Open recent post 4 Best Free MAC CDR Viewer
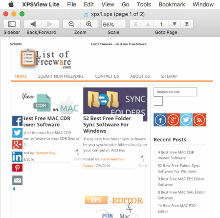Screen dimensions: 220x218 tap(176, 155)
